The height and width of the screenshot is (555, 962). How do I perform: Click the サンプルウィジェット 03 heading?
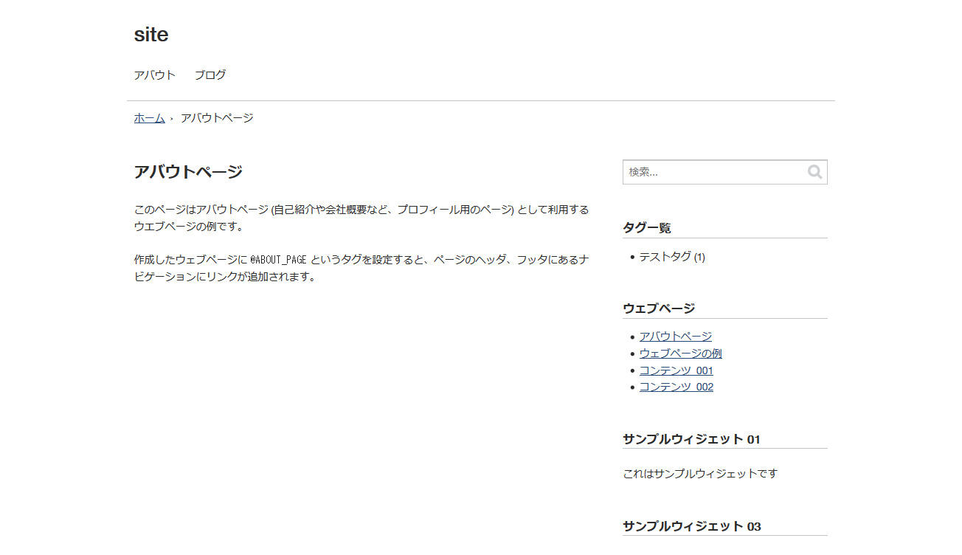click(691, 526)
